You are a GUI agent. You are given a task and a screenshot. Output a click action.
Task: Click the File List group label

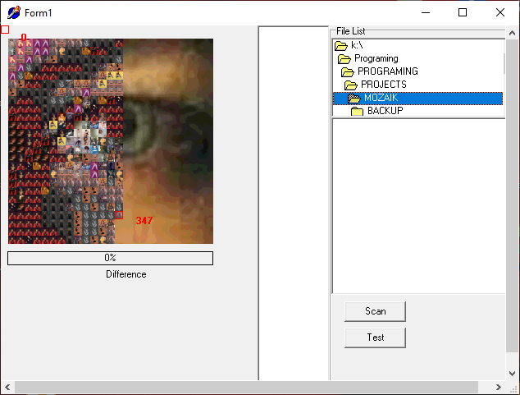pyautogui.click(x=350, y=31)
